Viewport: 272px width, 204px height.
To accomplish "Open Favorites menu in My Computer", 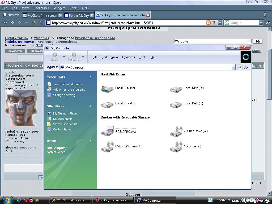I will (x=128, y=57).
